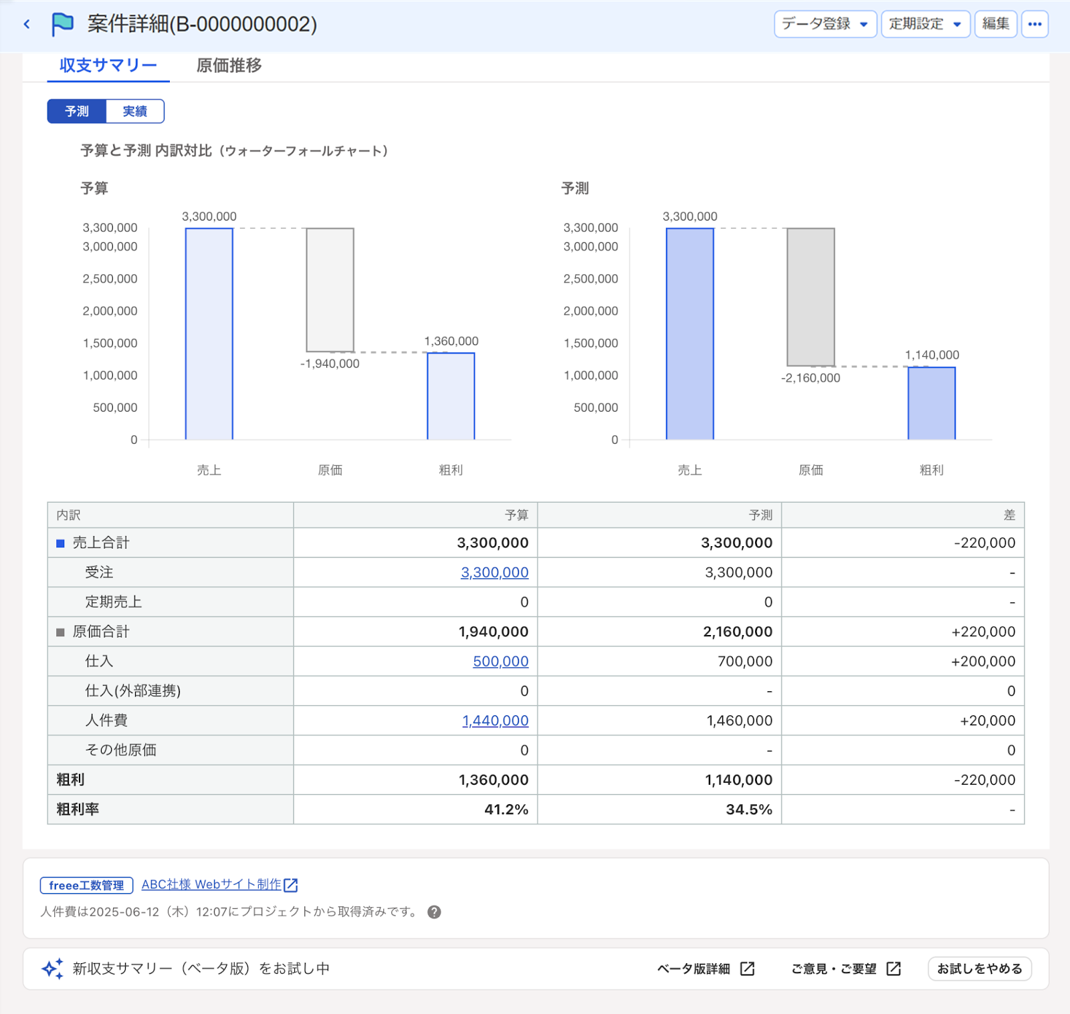The image size is (1070, 1014).
Task: Open the ベータ版詳細 link
Action: [693, 969]
